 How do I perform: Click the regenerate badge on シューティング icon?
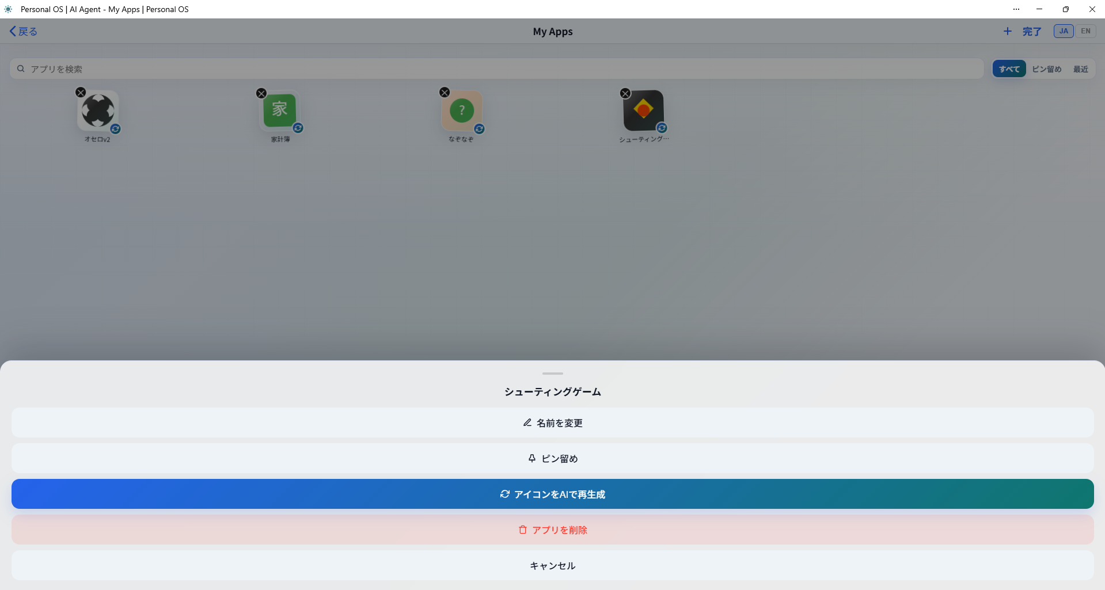pos(662,128)
